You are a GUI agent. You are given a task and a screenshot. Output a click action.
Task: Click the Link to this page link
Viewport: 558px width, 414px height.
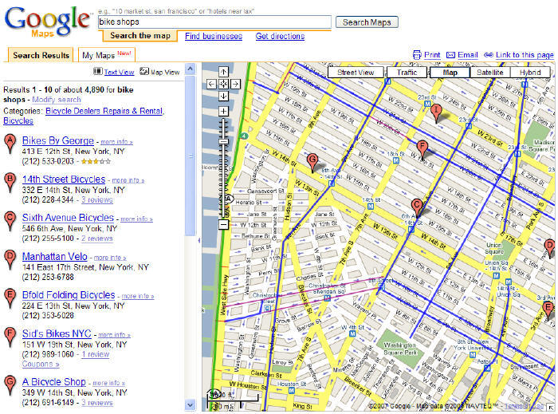click(525, 55)
